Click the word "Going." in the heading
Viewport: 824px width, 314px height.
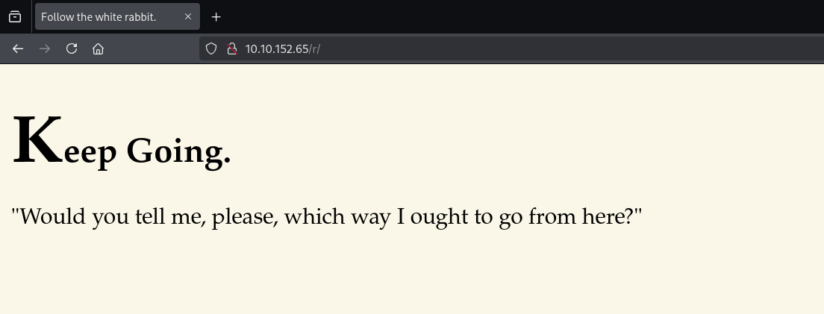[x=178, y=151]
